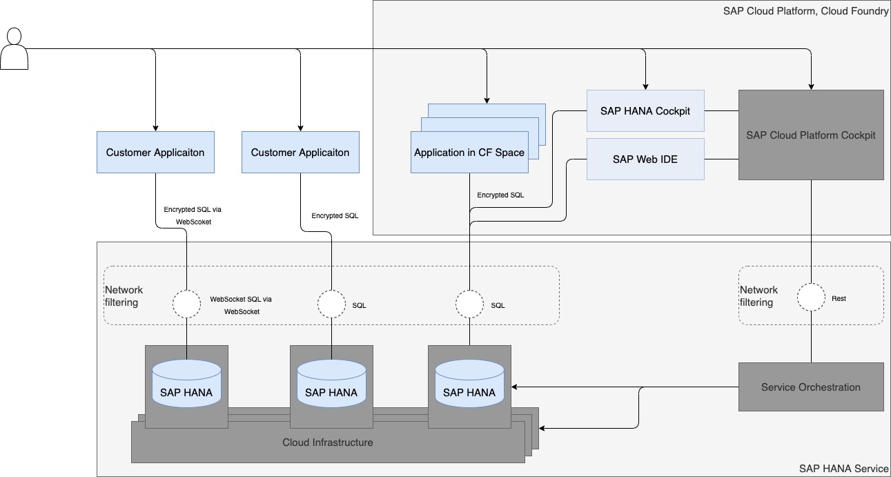Select the 'SAP Cloud Platform, Cloud Foundry' title
This screenshot has width=891, height=477.
coord(805,10)
